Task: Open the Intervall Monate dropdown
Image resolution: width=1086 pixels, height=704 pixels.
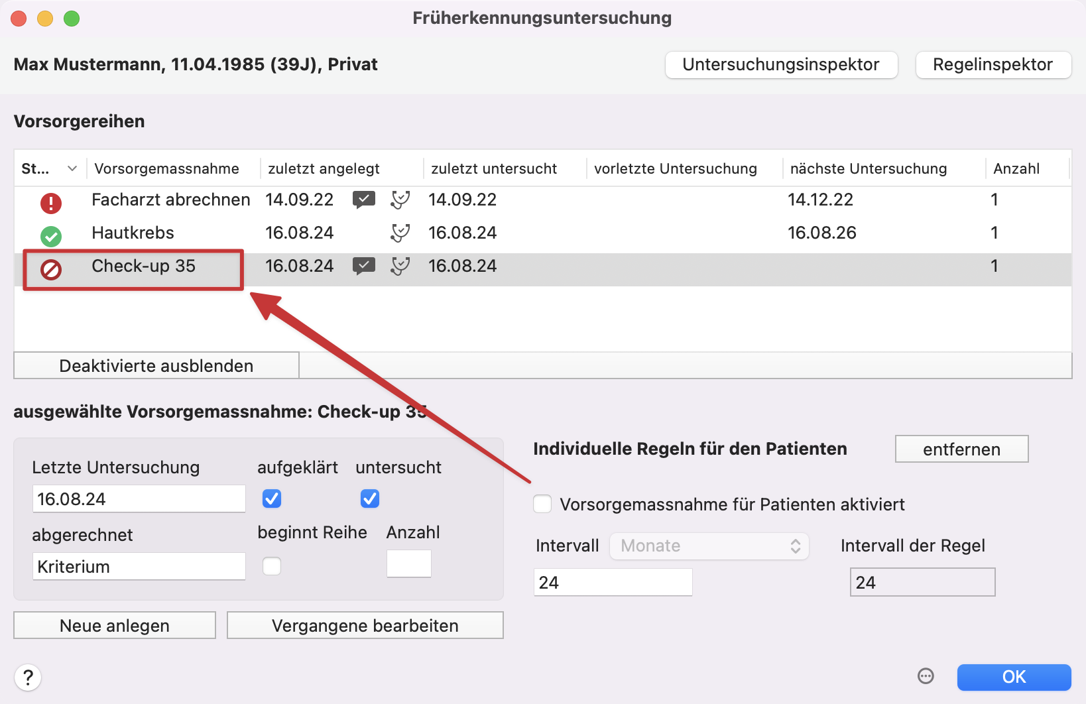Action: pyautogui.click(x=709, y=546)
